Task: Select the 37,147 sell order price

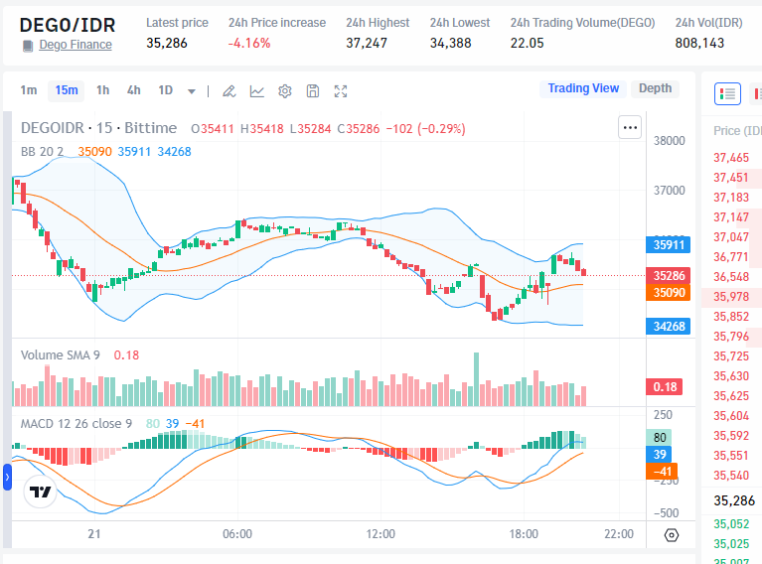Action: pyautogui.click(x=731, y=217)
